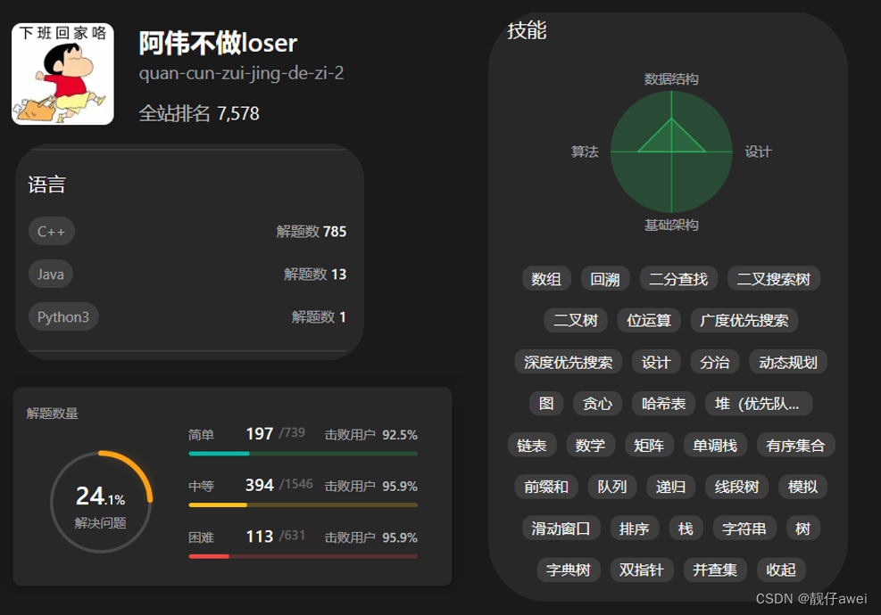The width and height of the screenshot is (881, 615).
Task: Select the 排序 skill tag
Action: click(635, 528)
